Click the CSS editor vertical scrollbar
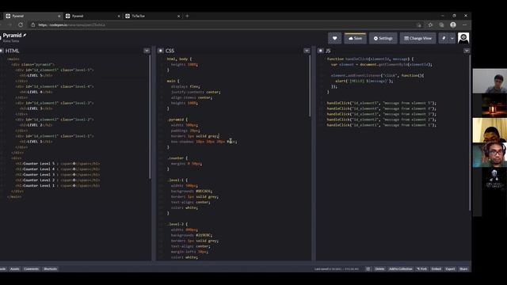507x285 pixels. tap(310, 86)
